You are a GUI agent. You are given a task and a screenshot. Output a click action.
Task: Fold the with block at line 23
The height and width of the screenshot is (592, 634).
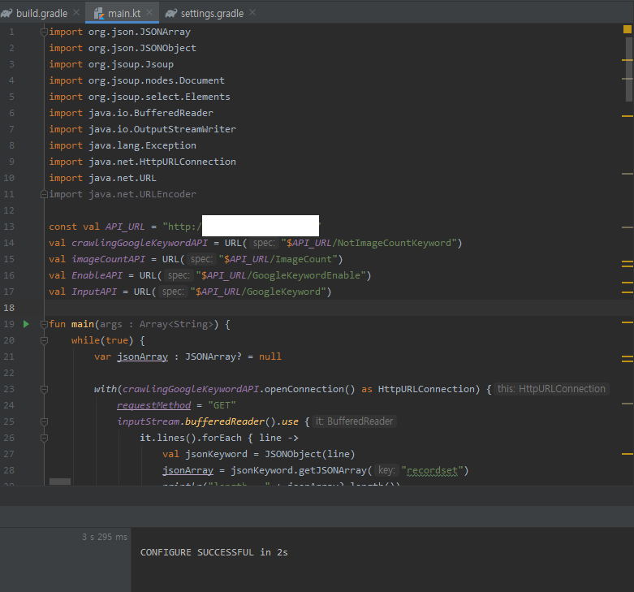coord(44,390)
